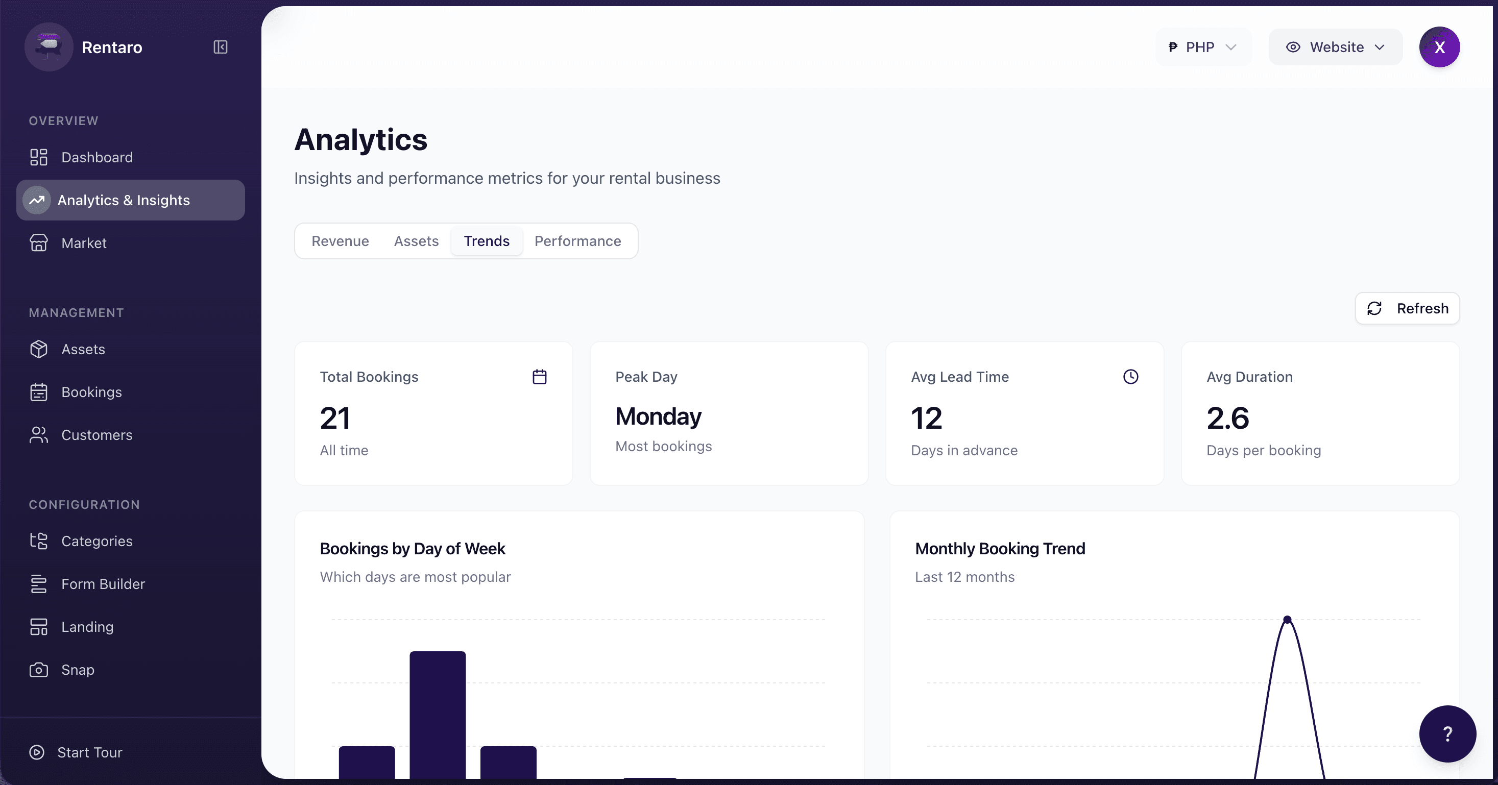Toggle the calendar icon on Total Bookings card
This screenshot has width=1498, height=785.
(539, 377)
